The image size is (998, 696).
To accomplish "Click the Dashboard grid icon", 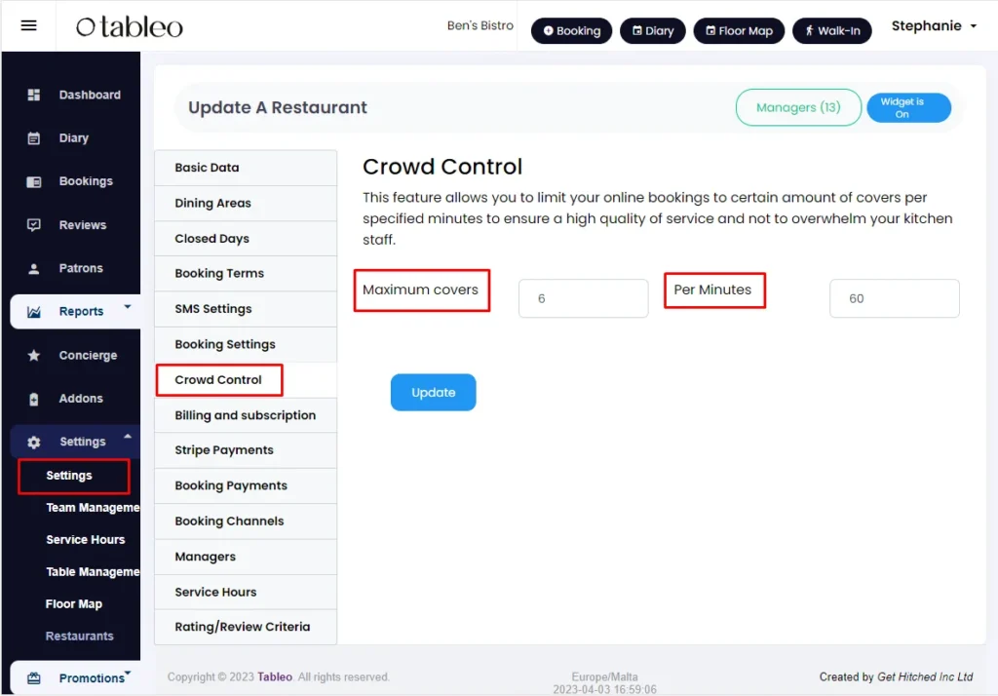I will tap(34, 95).
